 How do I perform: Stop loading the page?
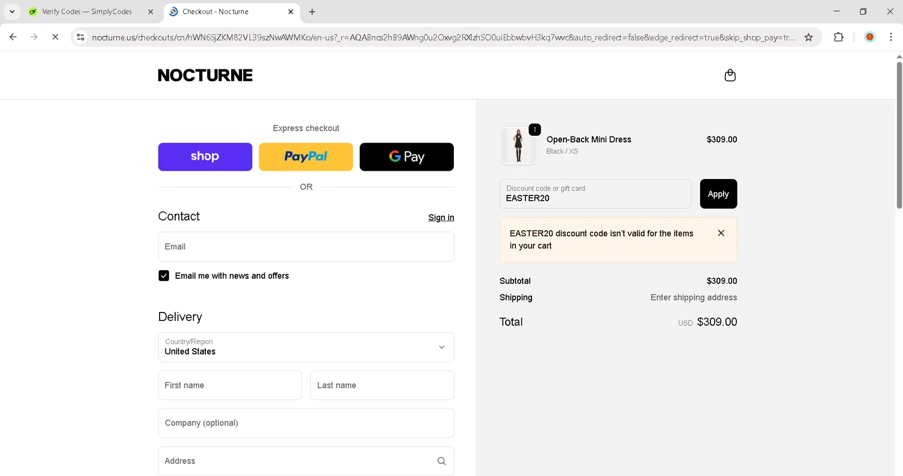[x=55, y=37]
